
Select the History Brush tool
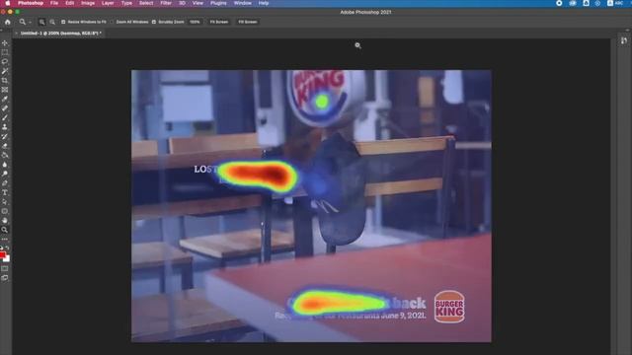point(5,136)
